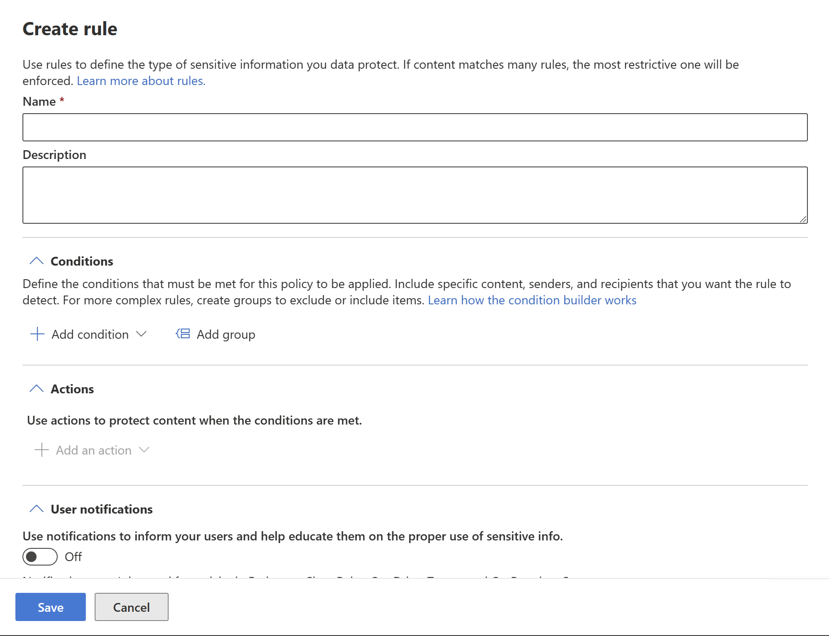Collapse the Conditions section chevron

point(37,260)
